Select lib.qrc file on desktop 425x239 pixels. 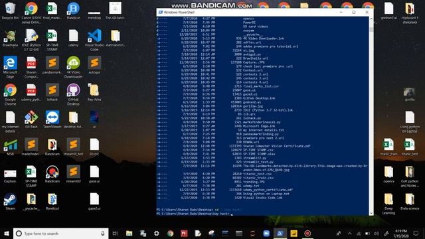tap(94, 147)
